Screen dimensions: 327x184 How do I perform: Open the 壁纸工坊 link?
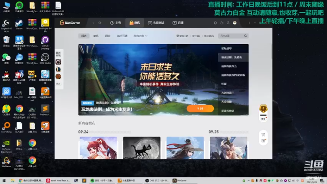click(182, 36)
